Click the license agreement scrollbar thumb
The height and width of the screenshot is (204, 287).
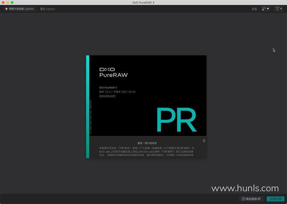tap(204, 141)
